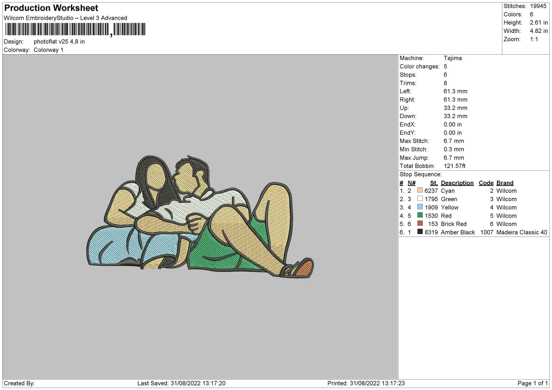Click the EndX value 0.00 in
The width and height of the screenshot is (552, 390).
(x=453, y=125)
